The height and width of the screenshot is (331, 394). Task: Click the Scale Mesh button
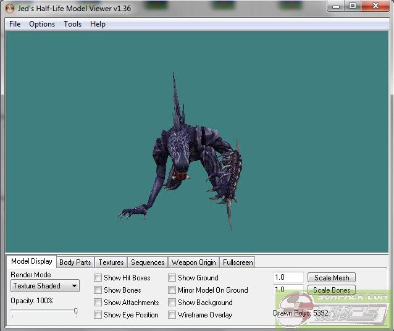[332, 278]
